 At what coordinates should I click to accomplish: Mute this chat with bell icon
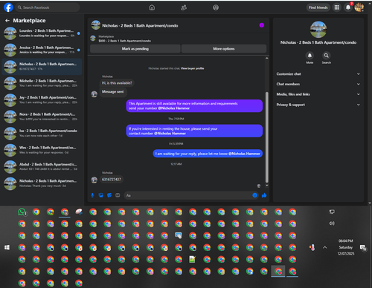point(310,56)
